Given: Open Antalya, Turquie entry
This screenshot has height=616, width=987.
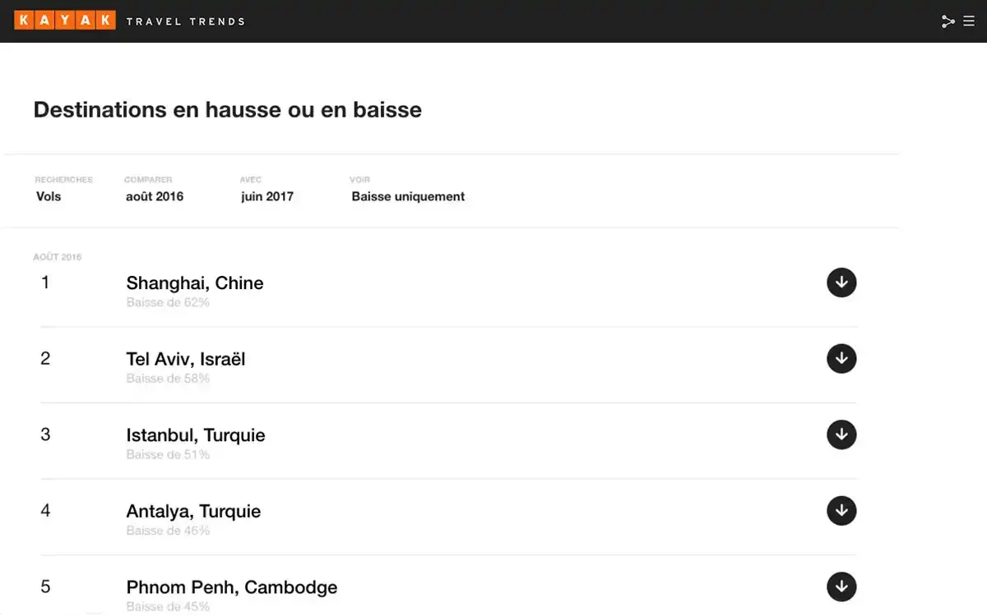Looking at the screenshot, I should [x=193, y=511].
